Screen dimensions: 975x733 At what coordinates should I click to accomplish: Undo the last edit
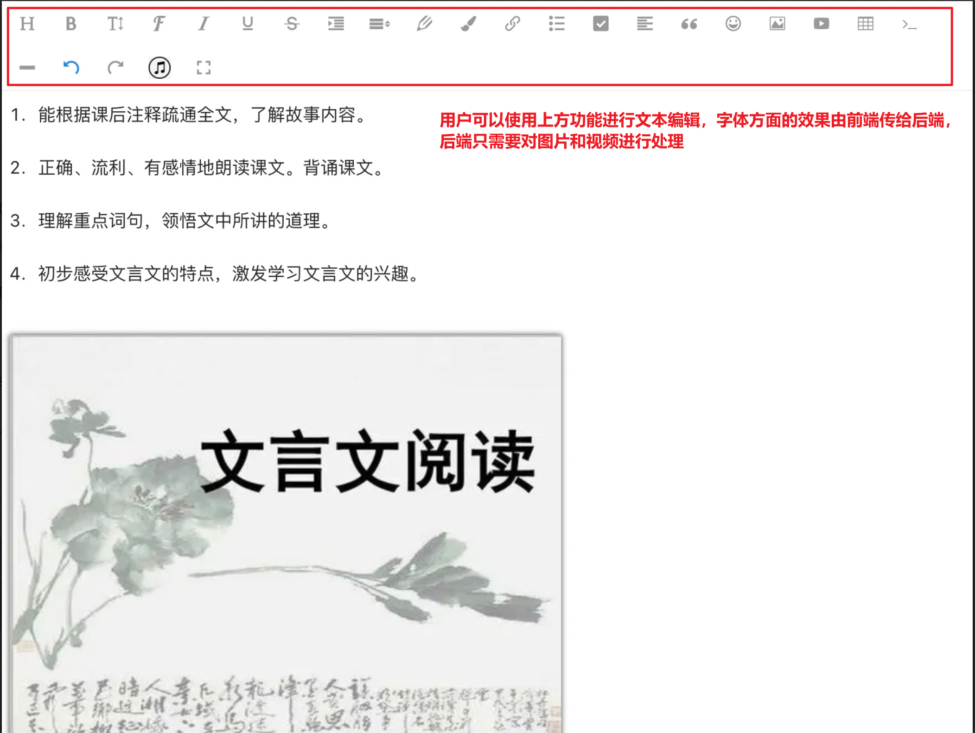(x=71, y=68)
